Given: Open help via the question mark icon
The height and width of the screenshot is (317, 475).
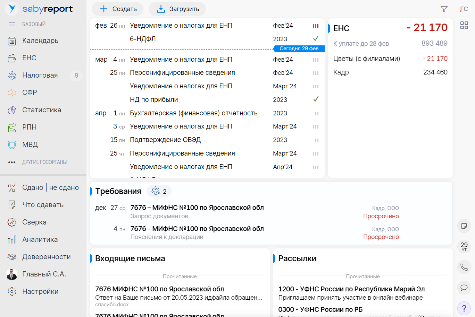Looking at the screenshot, I should pos(464,308).
